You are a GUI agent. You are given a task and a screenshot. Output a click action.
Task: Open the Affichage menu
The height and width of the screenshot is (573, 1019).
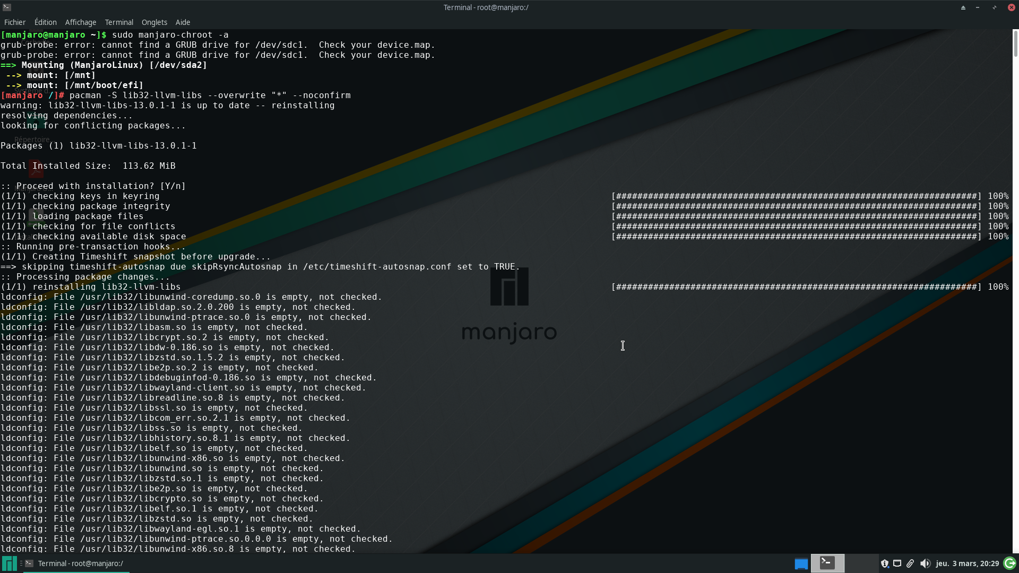click(x=80, y=22)
